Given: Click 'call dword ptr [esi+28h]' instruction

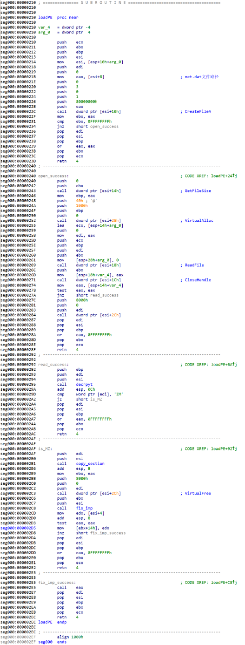Looking at the screenshot, I should [x=89, y=221].
